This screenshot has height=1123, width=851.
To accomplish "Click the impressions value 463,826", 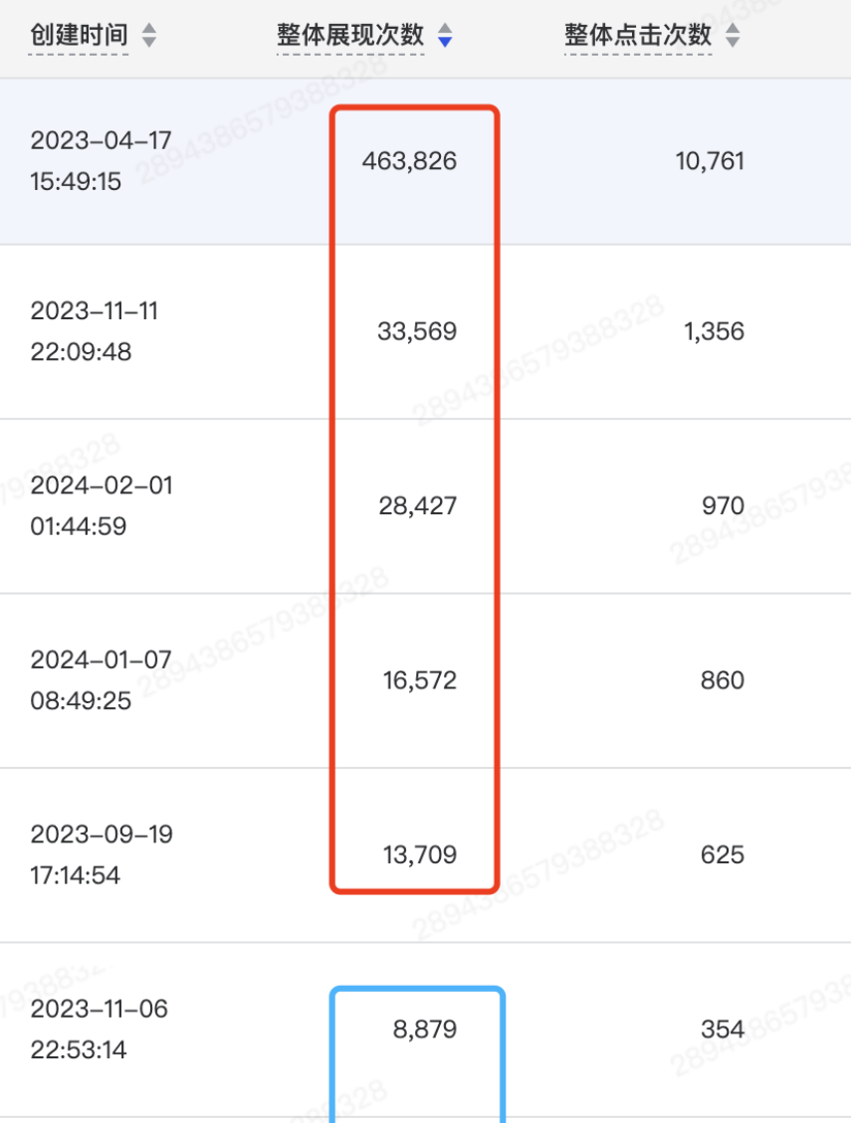I will [410, 161].
